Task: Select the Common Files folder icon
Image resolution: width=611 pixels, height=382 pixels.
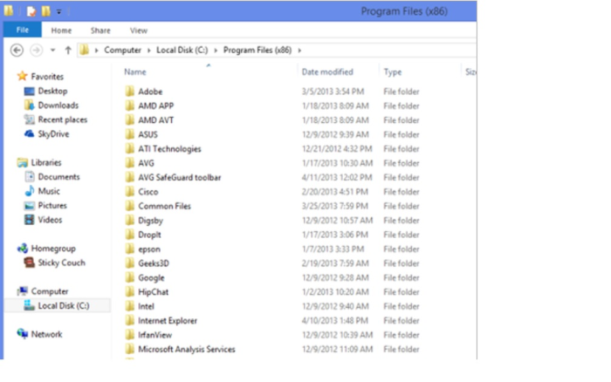Action: [x=130, y=206]
